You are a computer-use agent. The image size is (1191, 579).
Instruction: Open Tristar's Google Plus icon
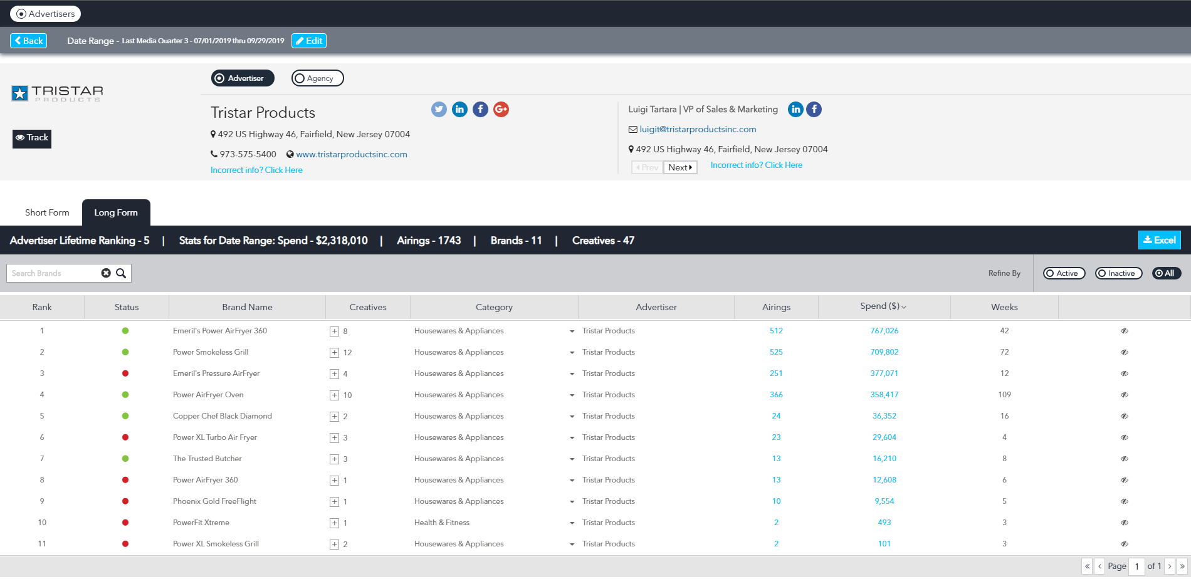[x=501, y=110]
